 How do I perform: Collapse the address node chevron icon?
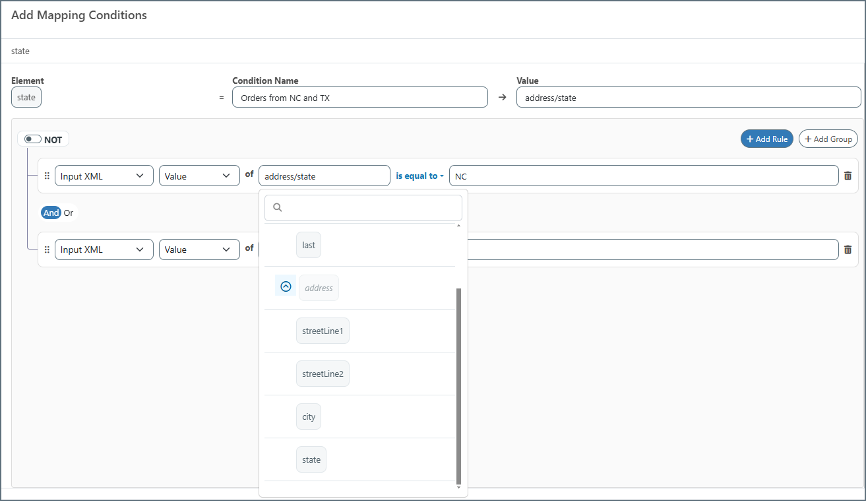286,287
